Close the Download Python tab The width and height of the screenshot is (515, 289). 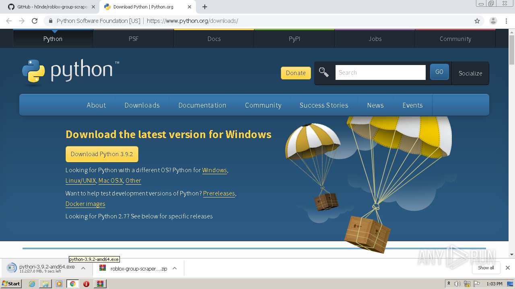[x=190, y=7]
